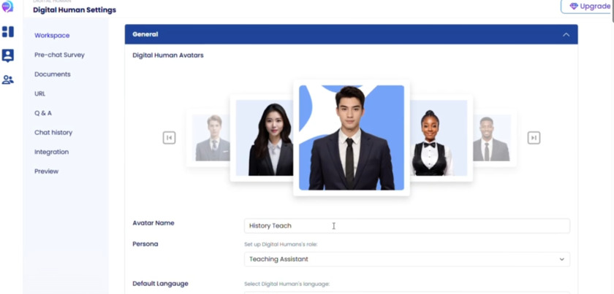The width and height of the screenshot is (614, 294).
Task: Open URL settings
Action: 39,94
